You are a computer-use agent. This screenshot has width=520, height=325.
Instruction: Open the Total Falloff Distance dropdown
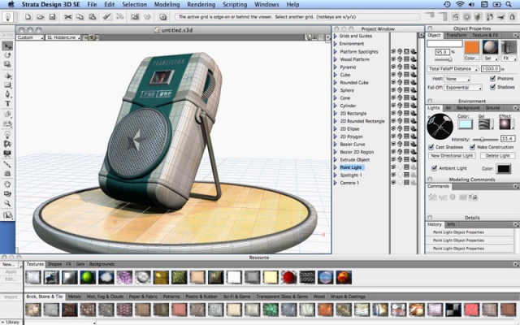tap(453, 68)
